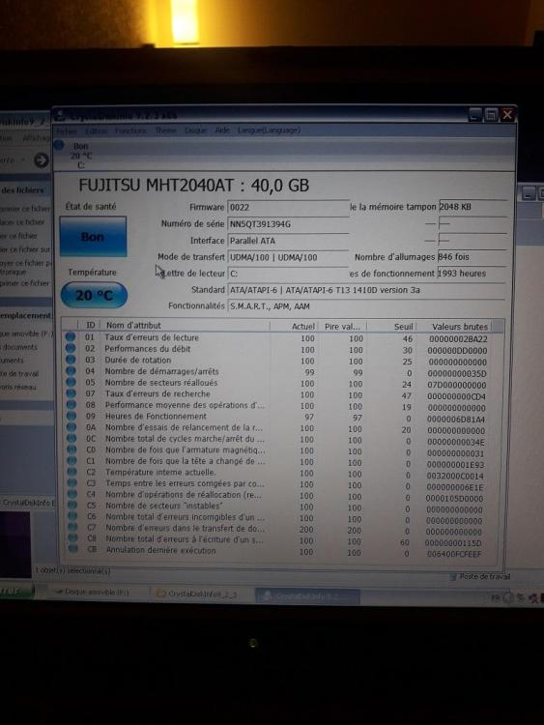Click status circle for row ID C0
The image size is (544, 725).
point(72,449)
